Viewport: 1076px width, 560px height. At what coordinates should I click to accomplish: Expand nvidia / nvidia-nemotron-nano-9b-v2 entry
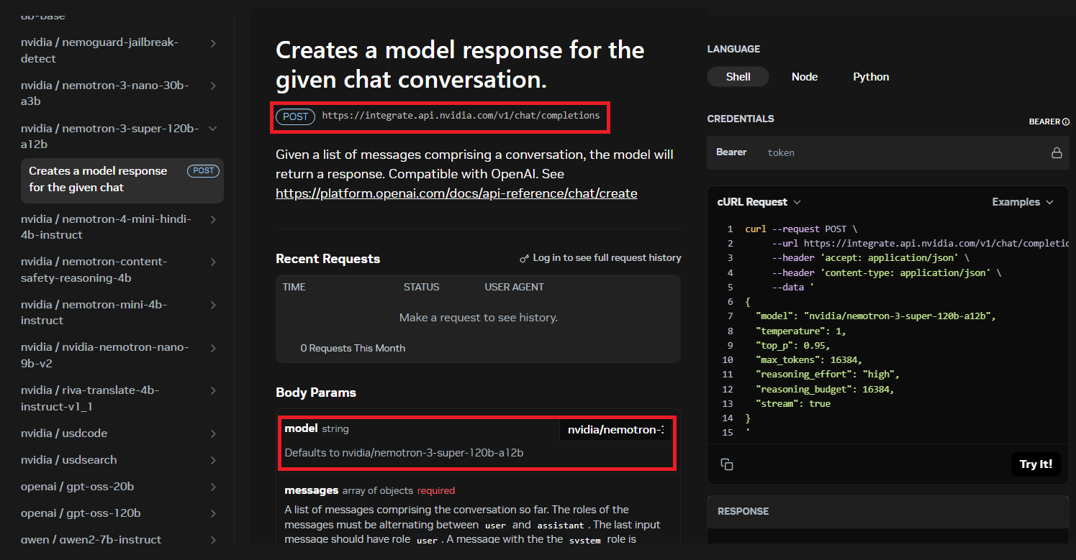pyautogui.click(x=213, y=348)
